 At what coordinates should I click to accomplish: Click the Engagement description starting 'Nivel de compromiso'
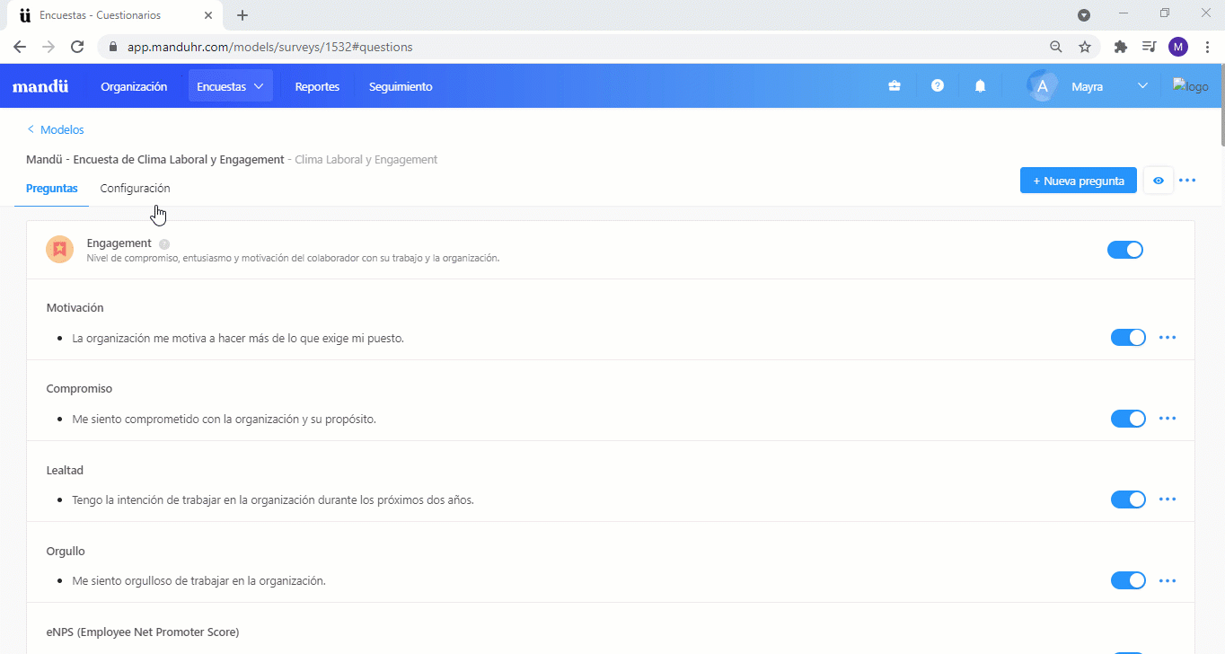[293, 259]
